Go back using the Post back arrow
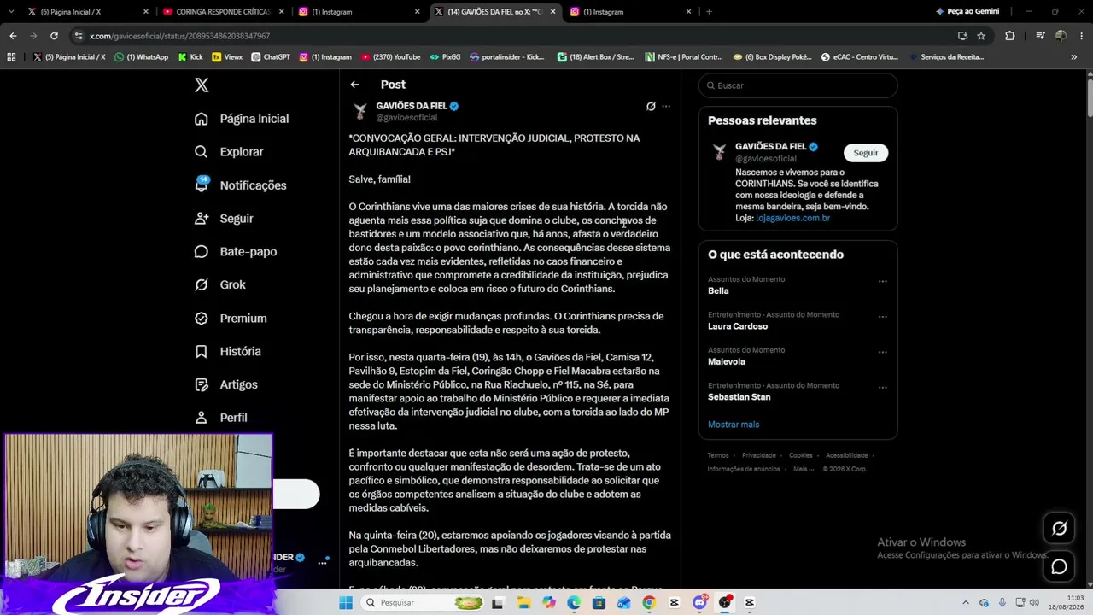The height and width of the screenshot is (615, 1093). coord(354,85)
